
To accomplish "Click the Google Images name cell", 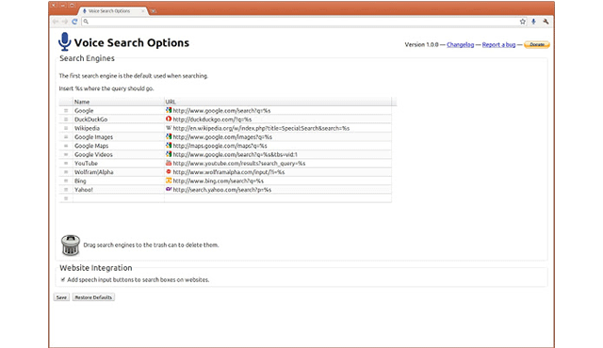I will click(119, 137).
